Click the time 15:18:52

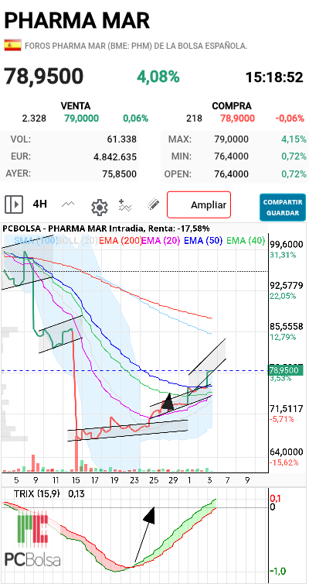274,77
